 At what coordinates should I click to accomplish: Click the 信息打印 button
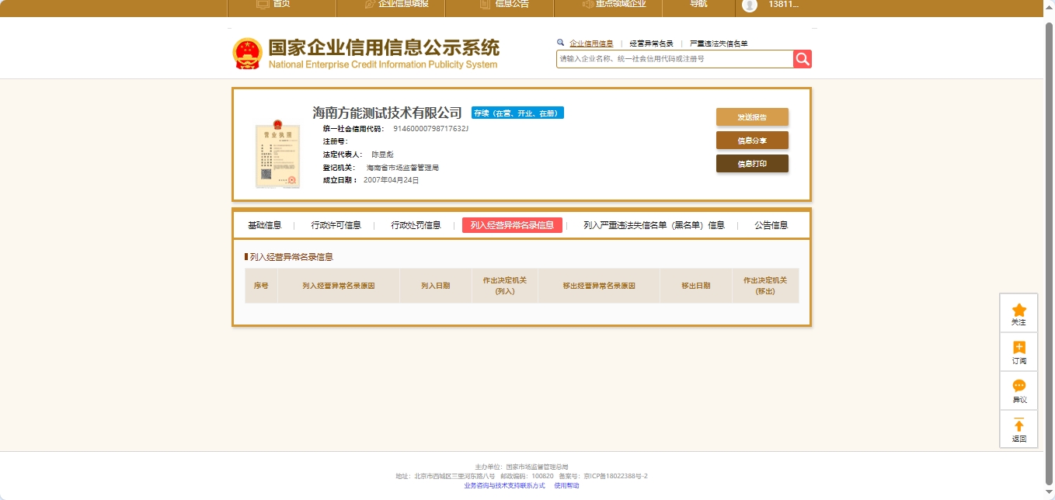(x=751, y=164)
